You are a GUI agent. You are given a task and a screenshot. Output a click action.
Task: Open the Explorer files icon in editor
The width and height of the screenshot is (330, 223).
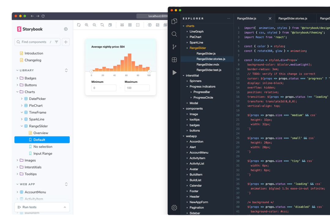tap(174, 21)
